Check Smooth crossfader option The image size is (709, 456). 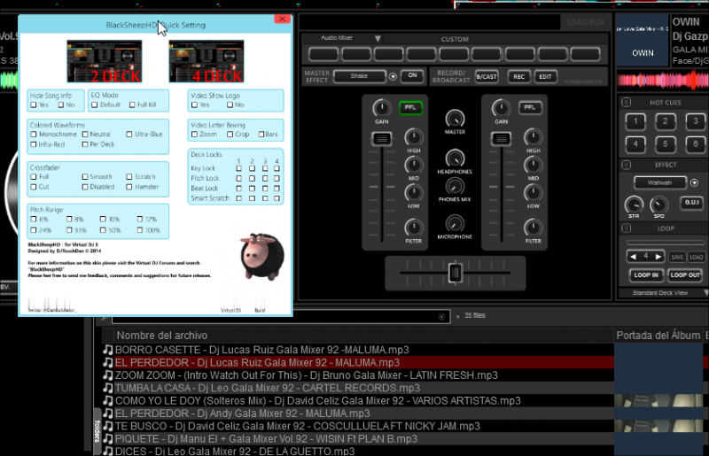85,177
